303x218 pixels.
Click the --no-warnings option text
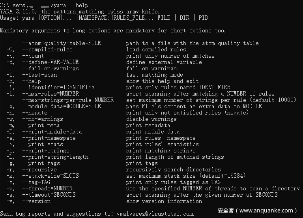pos(42,119)
